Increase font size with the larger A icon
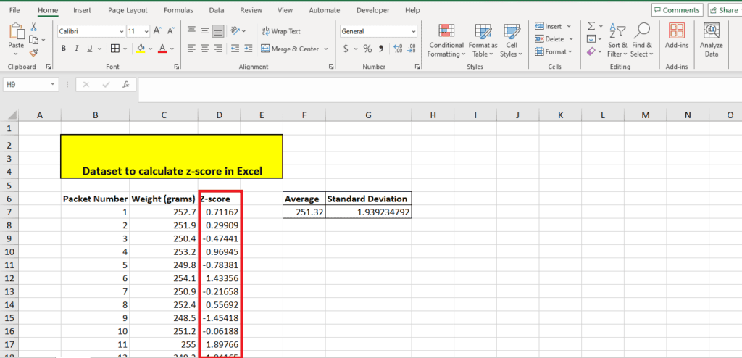This screenshot has width=742, height=358. (x=159, y=31)
